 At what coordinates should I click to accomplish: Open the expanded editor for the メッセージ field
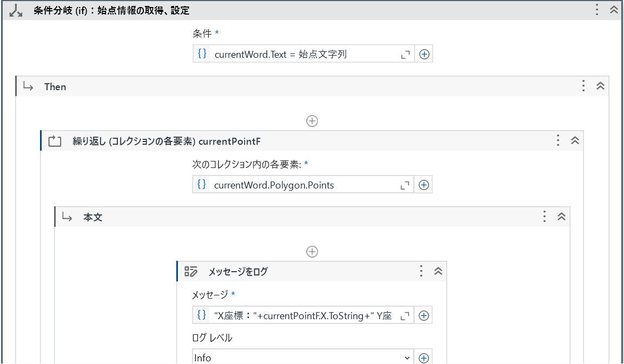click(406, 315)
